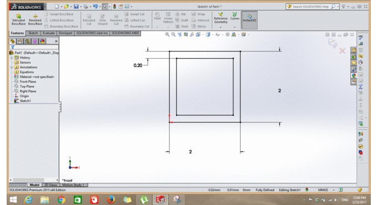Click the Equations sigma icon on right toolbar
378x205 pixels.
pyautogui.click(x=361, y=86)
